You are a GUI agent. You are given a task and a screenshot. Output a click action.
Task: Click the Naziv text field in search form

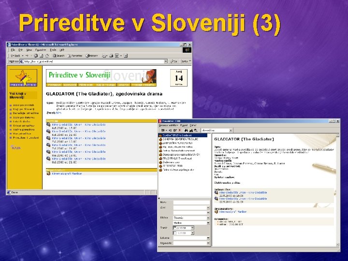click(191, 202)
